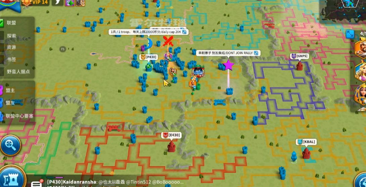
Task: Select the marching commander portrait below crossed swords
Action: (x=168, y=57)
